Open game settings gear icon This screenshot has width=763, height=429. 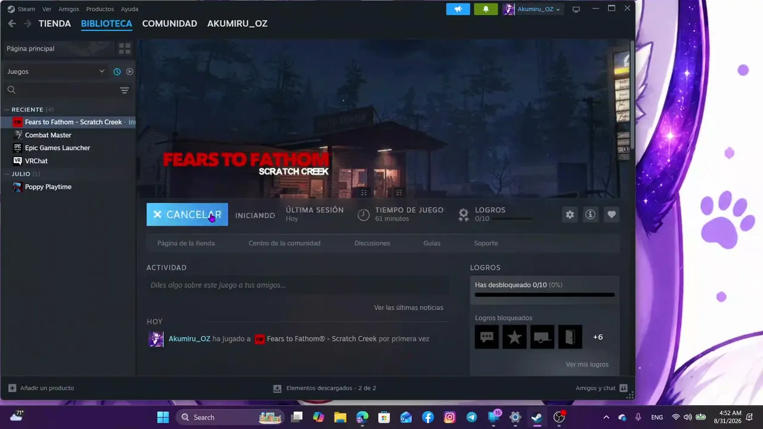pos(570,214)
